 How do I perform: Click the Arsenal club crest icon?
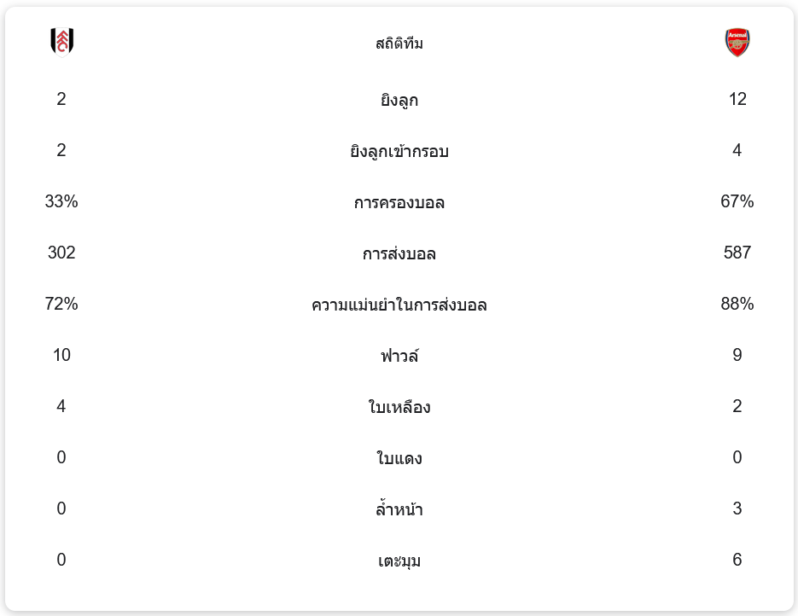coord(737,42)
